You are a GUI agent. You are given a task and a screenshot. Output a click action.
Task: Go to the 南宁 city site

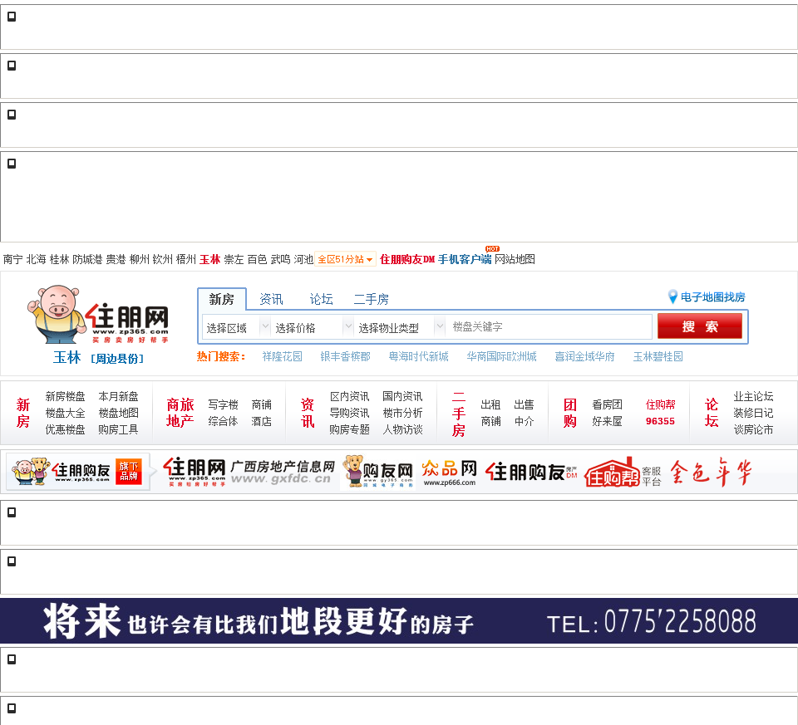click(x=12, y=259)
